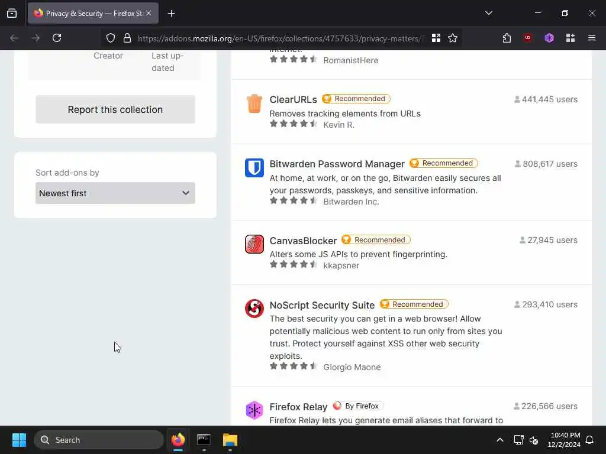
Task: Open the tracking protection shield icon
Action: (111, 38)
